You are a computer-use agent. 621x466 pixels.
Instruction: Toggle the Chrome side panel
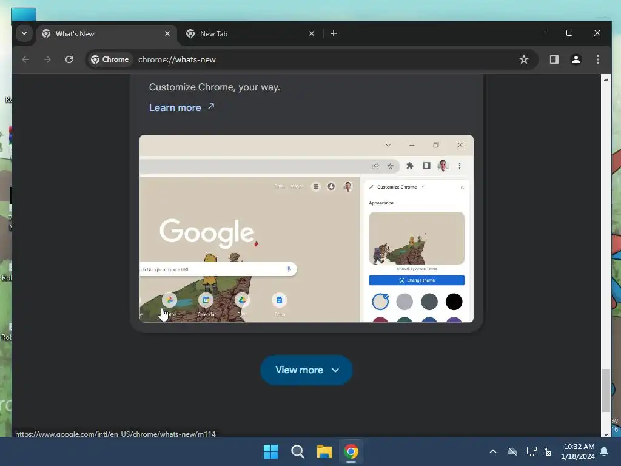pos(554,59)
